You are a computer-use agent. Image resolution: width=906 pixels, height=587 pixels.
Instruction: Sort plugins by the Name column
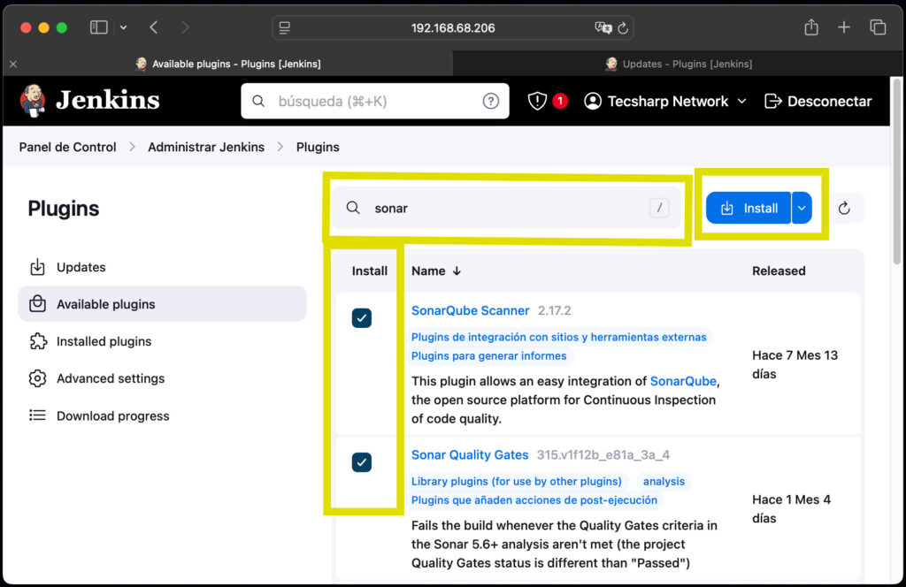coord(435,271)
